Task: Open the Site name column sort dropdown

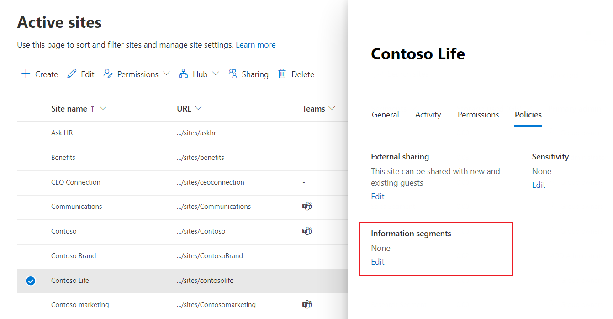Action: tap(103, 108)
